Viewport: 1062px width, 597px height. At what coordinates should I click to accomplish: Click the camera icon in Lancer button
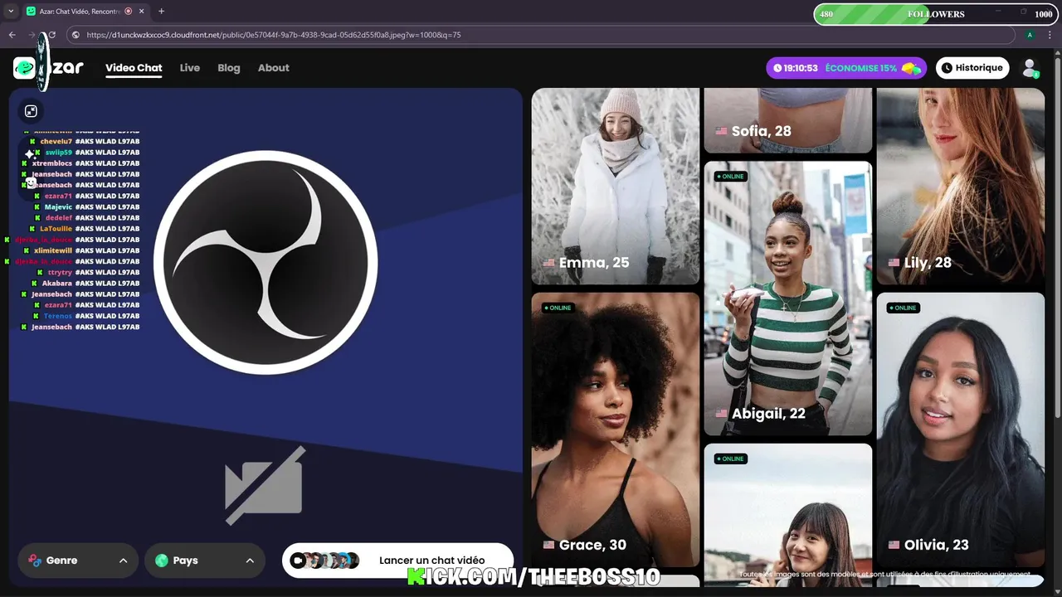tap(298, 561)
